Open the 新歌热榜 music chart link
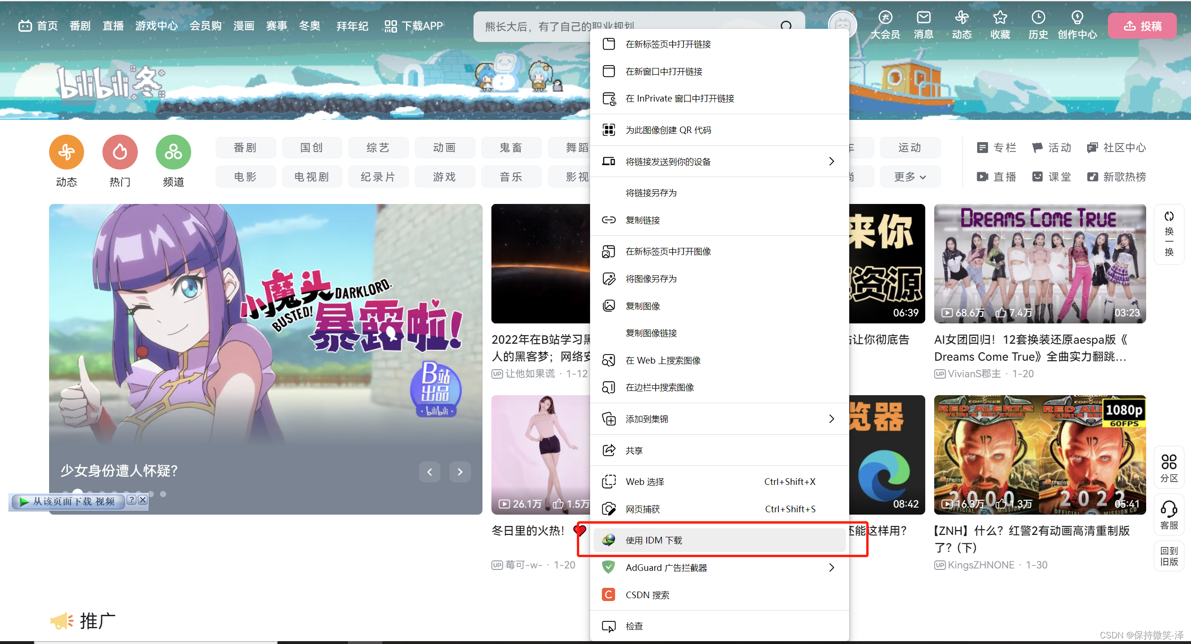1191x644 pixels. click(1116, 177)
